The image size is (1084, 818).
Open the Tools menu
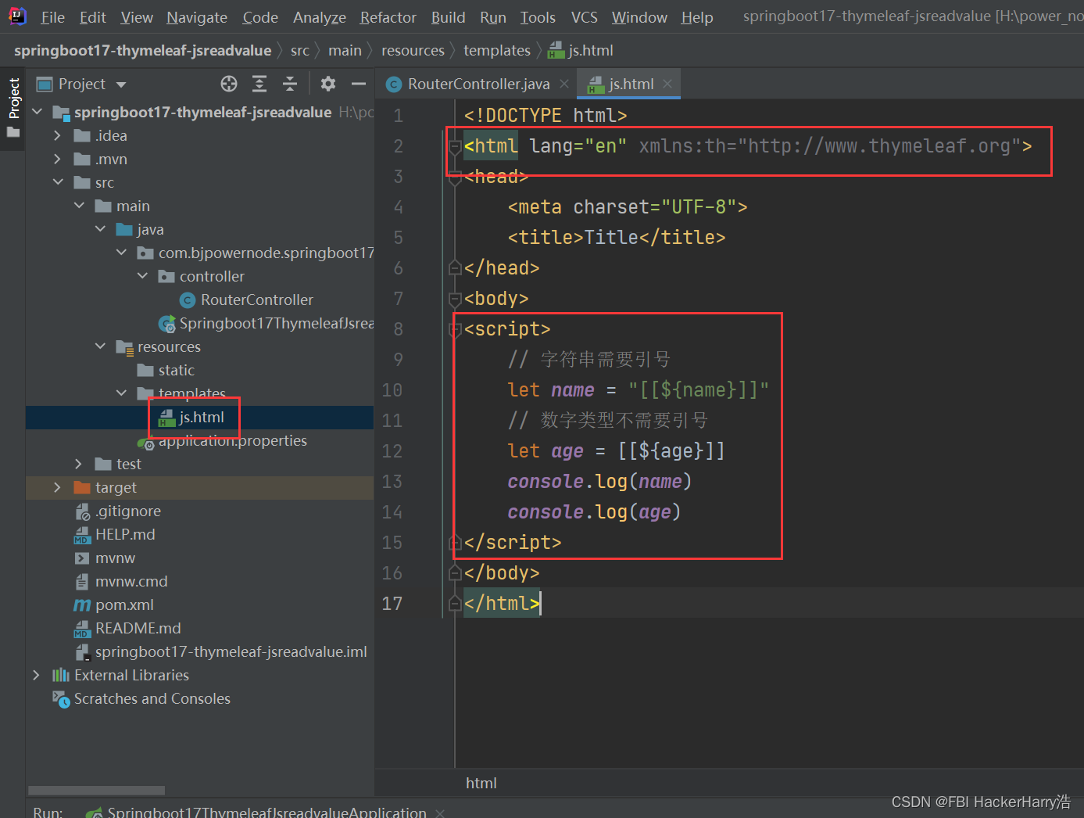[538, 17]
